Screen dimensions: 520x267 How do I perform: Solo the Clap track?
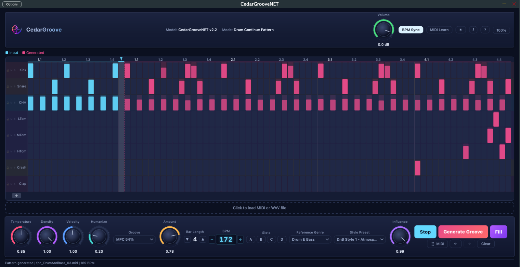[x=15, y=184]
